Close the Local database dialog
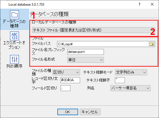 [x=152, y=4]
